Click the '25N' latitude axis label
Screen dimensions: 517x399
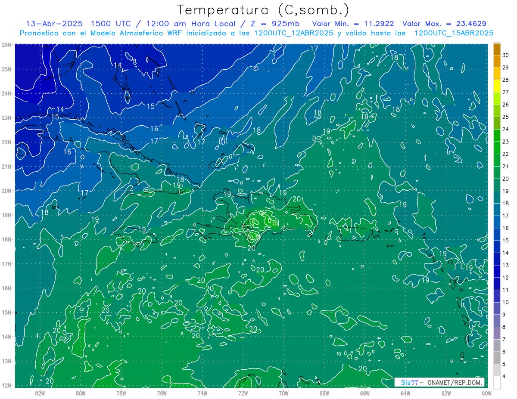coord(6,69)
